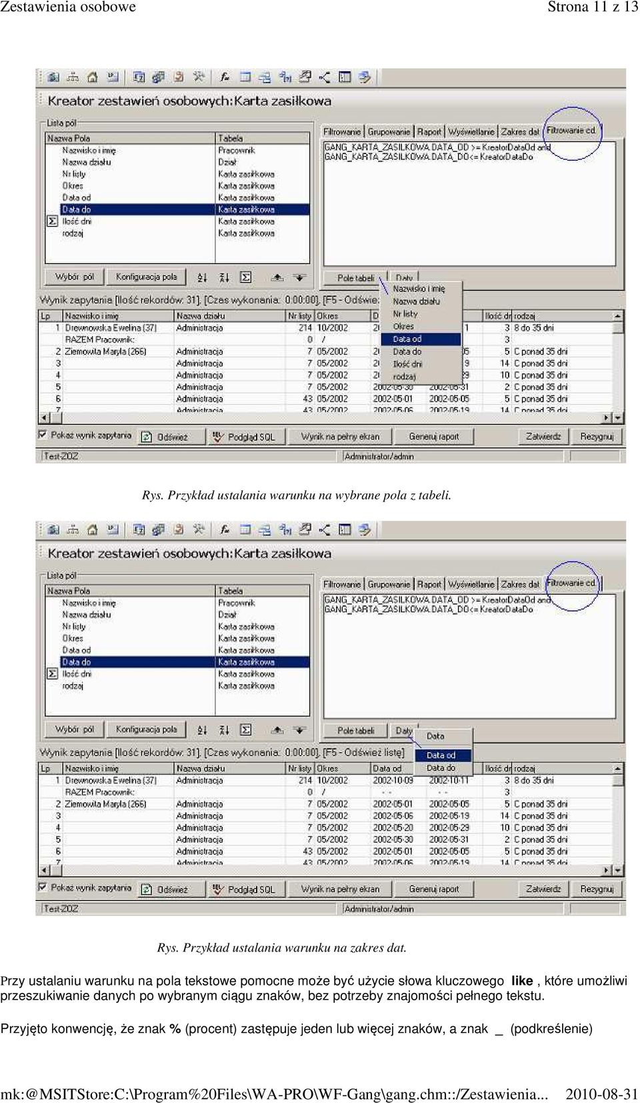Click 'Nr listy' column header in lower grid
640x1103 pixels.
(x=300, y=768)
